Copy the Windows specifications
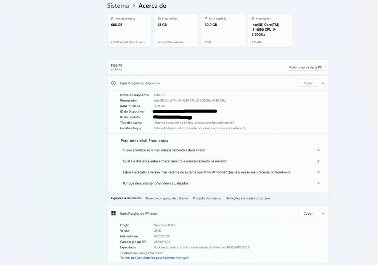The width and height of the screenshot is (378, 265). coord(308,214)
